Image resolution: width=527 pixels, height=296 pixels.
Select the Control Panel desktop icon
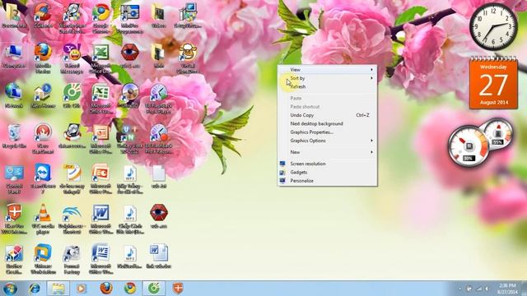(14, 178)
